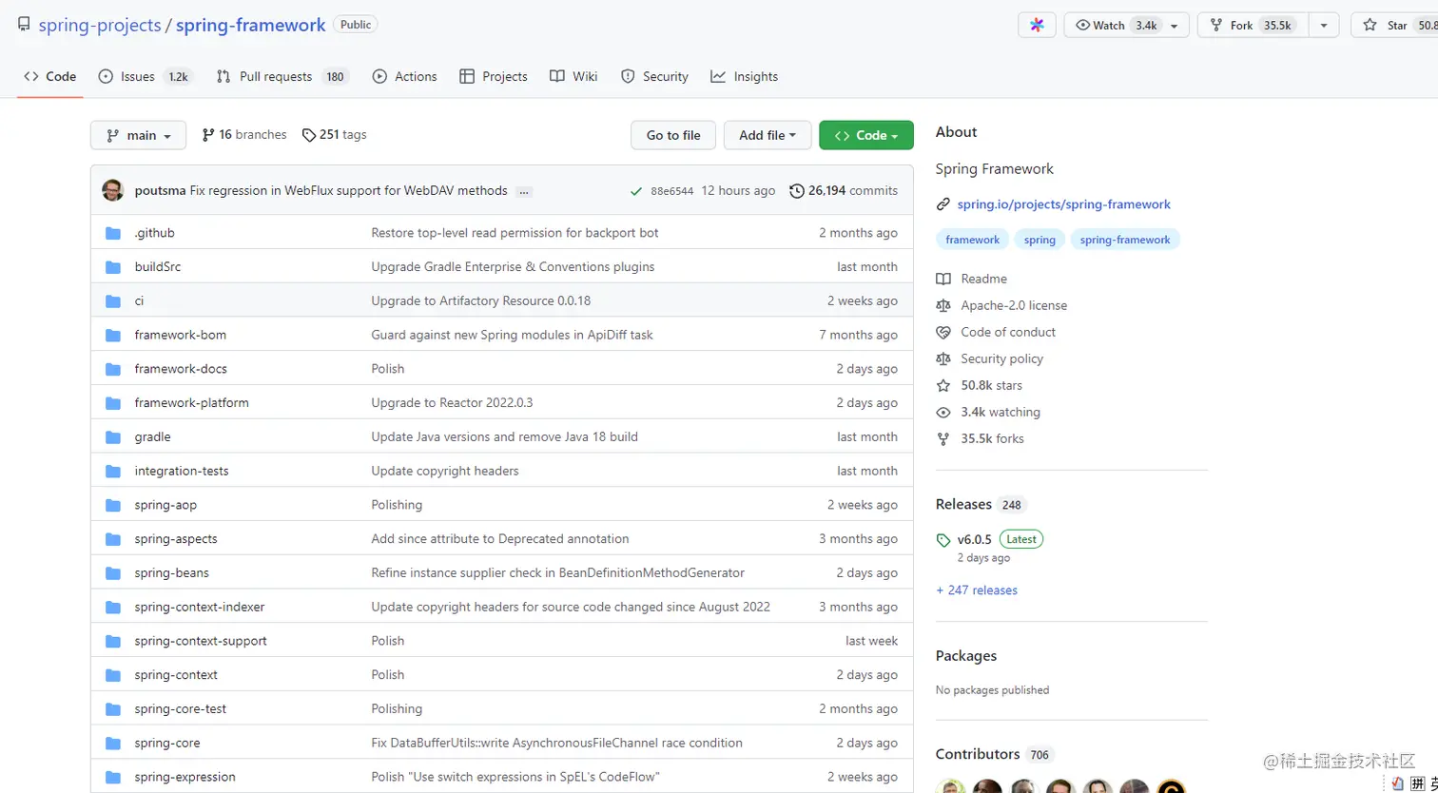Open the main branch dropdown
This screenshot has height=793, width=1438.
(139, 135)
